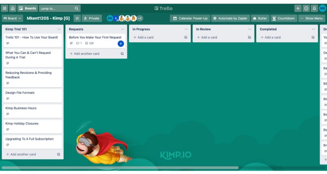Create from template in Kimp Trial 101 list
The image size is (327, 174).
pyautogui.click(x=59, y=154)
